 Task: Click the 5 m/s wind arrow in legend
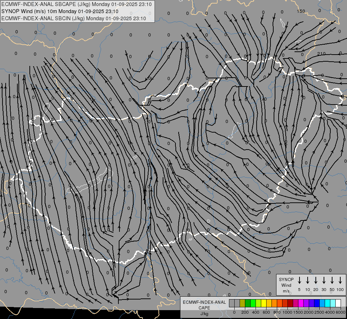(299, 280)
